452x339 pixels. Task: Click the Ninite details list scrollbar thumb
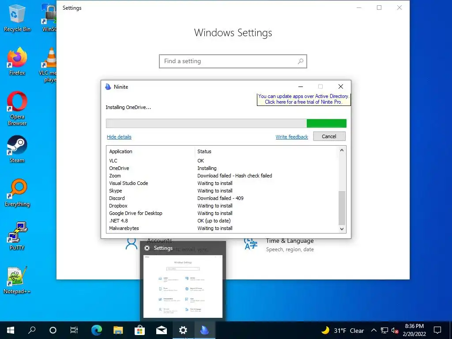click(x=342, y=208)
